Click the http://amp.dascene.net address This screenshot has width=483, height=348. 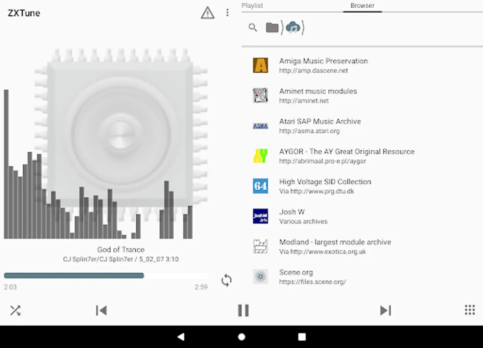point(314,71)
